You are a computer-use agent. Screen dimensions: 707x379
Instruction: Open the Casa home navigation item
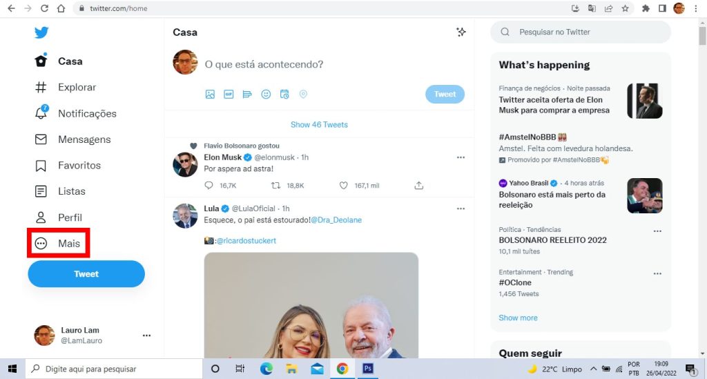(59, 61)
